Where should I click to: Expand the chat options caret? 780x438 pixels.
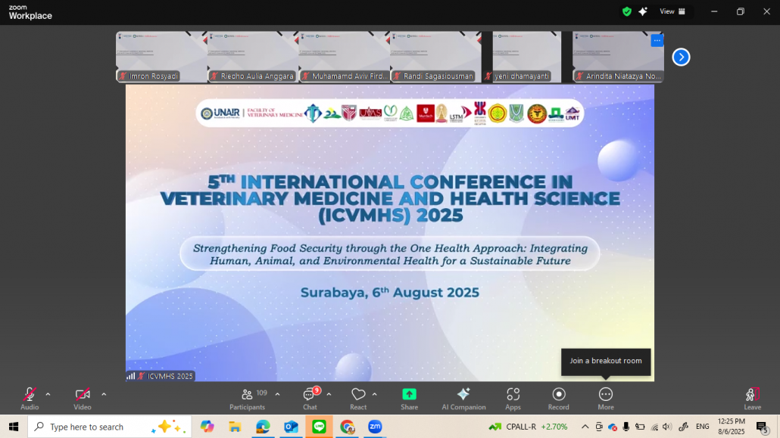pos(329,394)
